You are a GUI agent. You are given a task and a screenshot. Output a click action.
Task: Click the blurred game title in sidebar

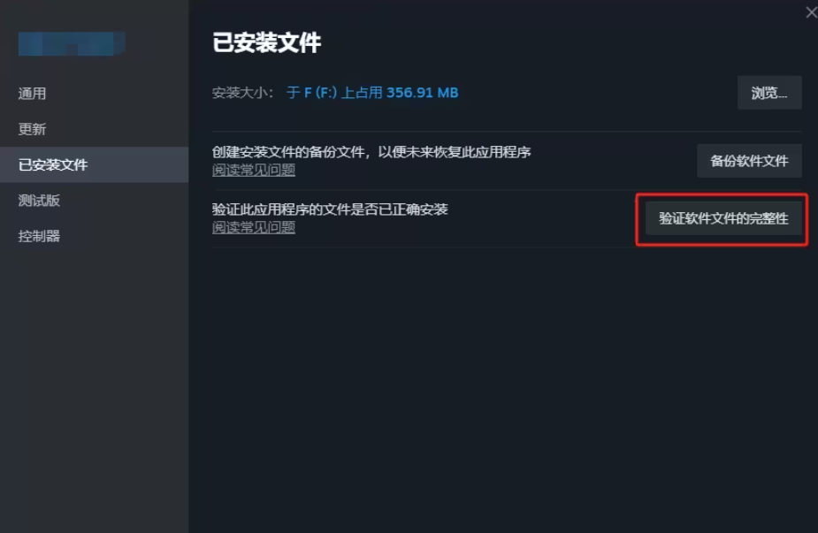coord(72,43)
